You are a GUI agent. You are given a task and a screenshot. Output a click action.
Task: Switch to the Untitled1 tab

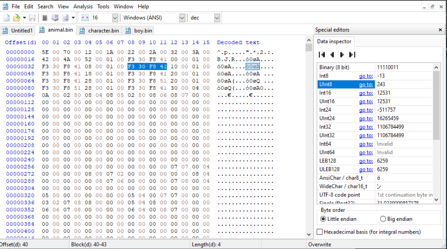point(18,30)
